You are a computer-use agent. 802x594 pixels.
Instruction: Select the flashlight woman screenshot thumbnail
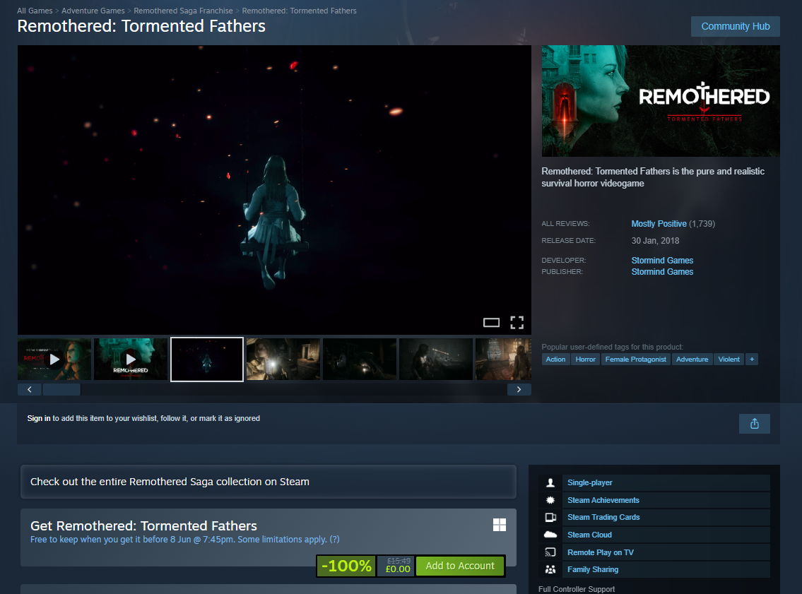283,360
